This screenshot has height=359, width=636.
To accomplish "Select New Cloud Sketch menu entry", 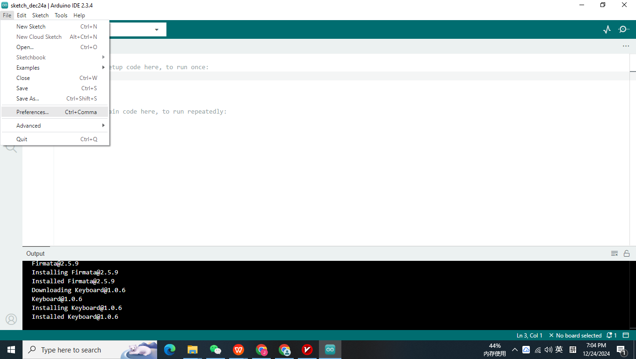I will [x=55, y=37].
